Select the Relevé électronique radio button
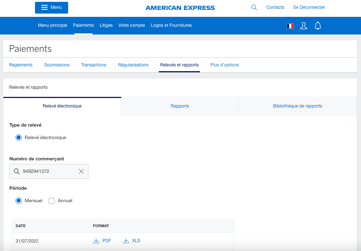 18,137
